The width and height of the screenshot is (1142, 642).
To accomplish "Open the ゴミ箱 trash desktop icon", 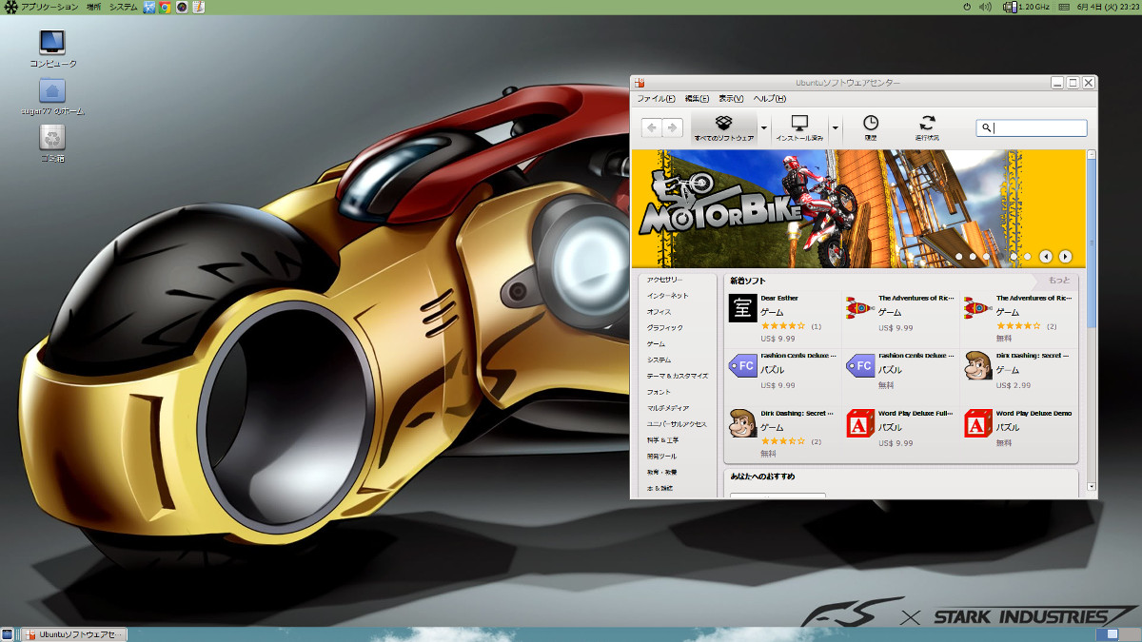I will pyautogui.click(x=52, y=138).
